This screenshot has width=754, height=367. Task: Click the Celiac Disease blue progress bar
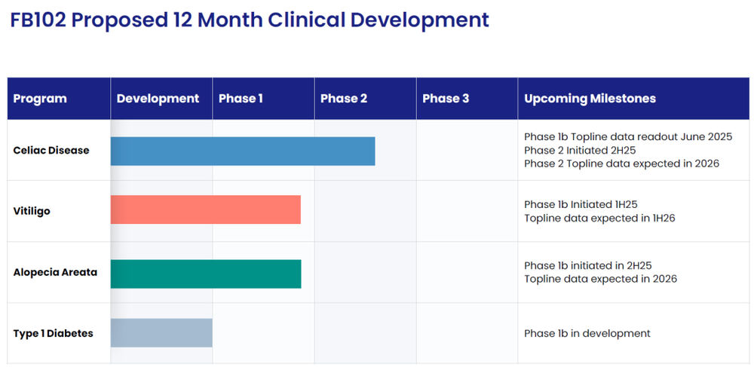point(243,151)
